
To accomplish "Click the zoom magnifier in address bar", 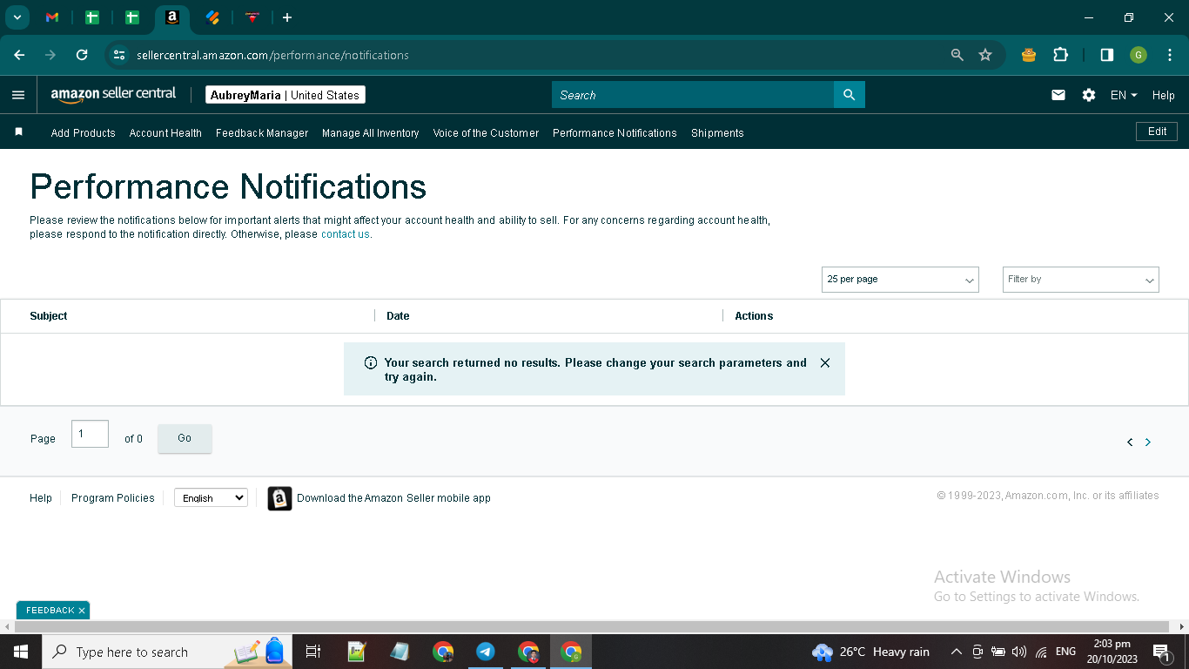I will tap(957, 55).
